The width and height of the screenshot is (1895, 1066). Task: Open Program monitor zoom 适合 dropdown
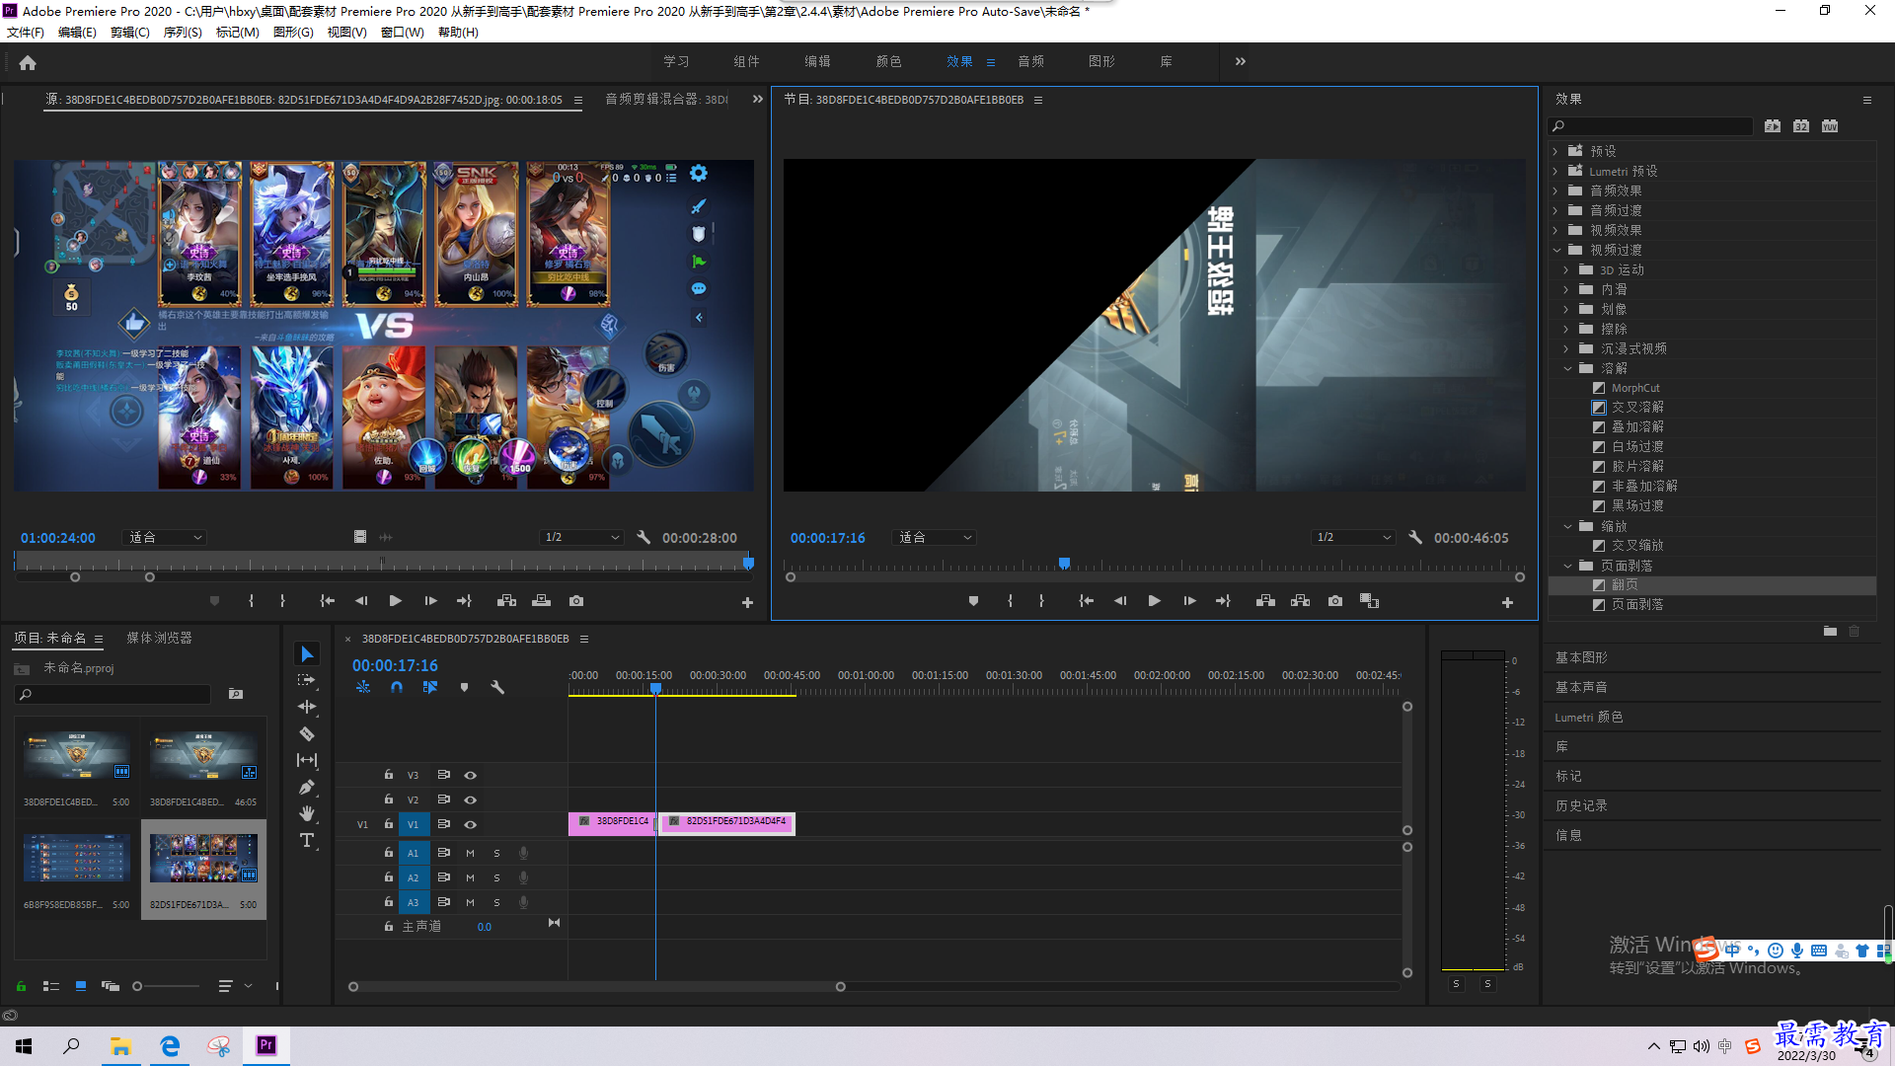coord(934,537)
